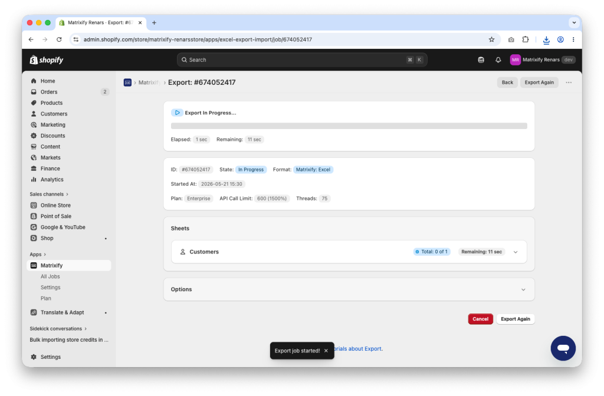The width and height of the screenshot is (604, 396).
Task: Click the Matrixify breadcrumb app icon
Action: coord(127,82)
